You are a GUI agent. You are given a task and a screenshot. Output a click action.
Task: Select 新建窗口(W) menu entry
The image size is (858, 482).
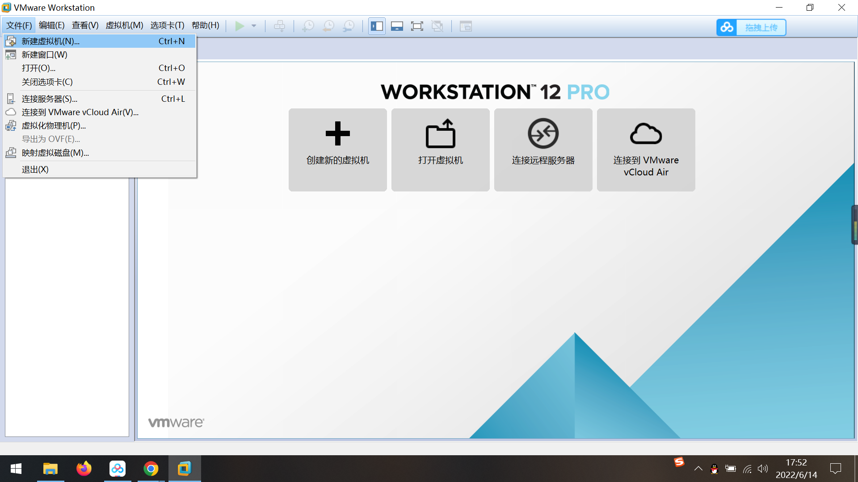click(99, 54)
